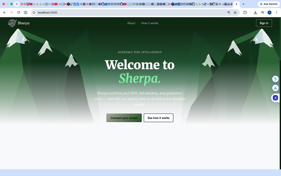The height and width of the screenshot is (176, 281).
Task: Open the About nav link
Action: 131,23
